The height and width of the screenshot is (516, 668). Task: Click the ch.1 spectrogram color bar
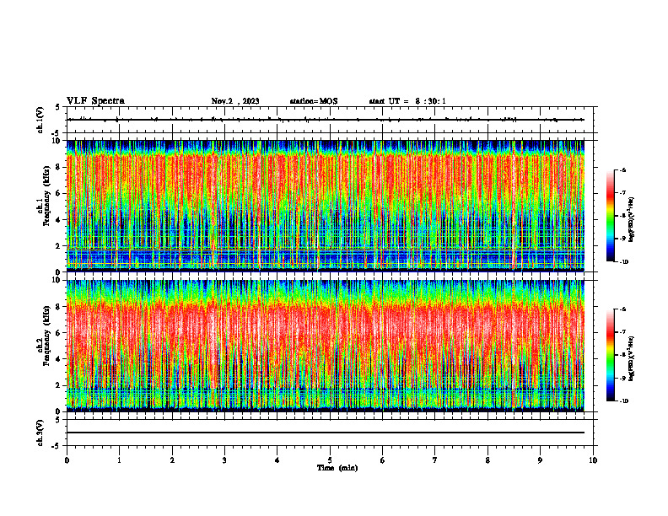pyautogui.click(x=610, y=216)
